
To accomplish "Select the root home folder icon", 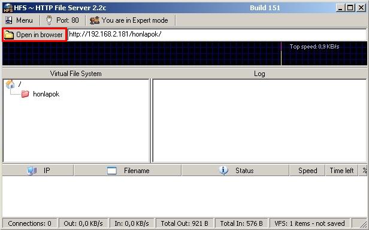I will (x=10, y=84).
